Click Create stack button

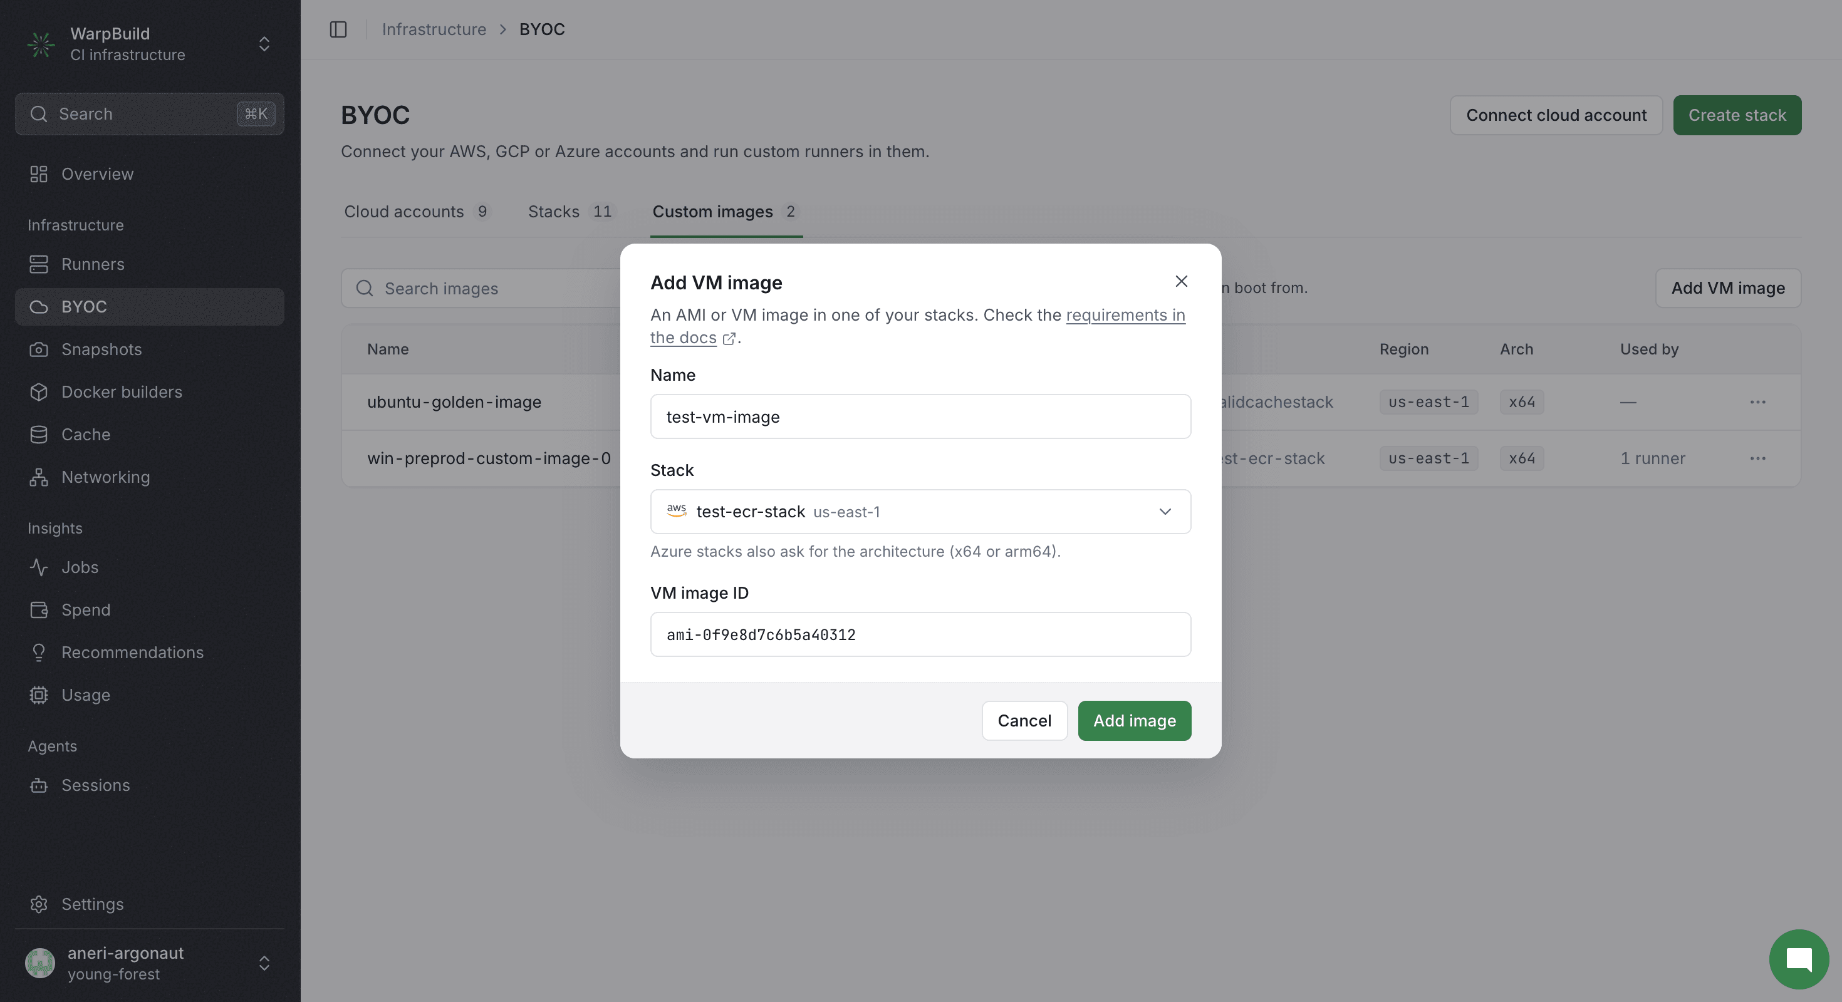tap(1737, 115)
